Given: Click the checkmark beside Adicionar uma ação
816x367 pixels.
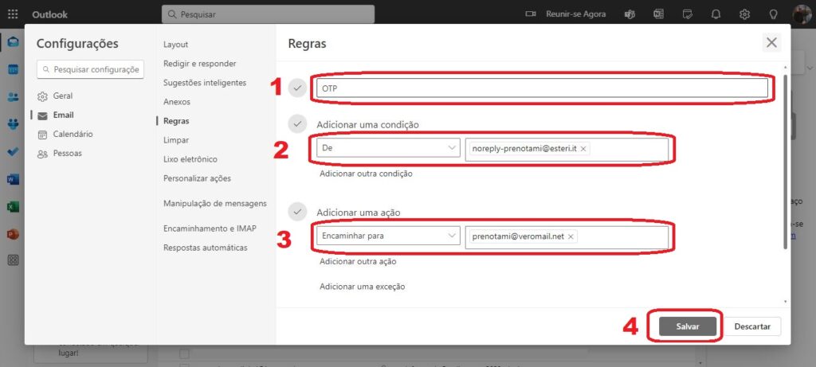Looking at the screenshot, I should pos(298,212).
